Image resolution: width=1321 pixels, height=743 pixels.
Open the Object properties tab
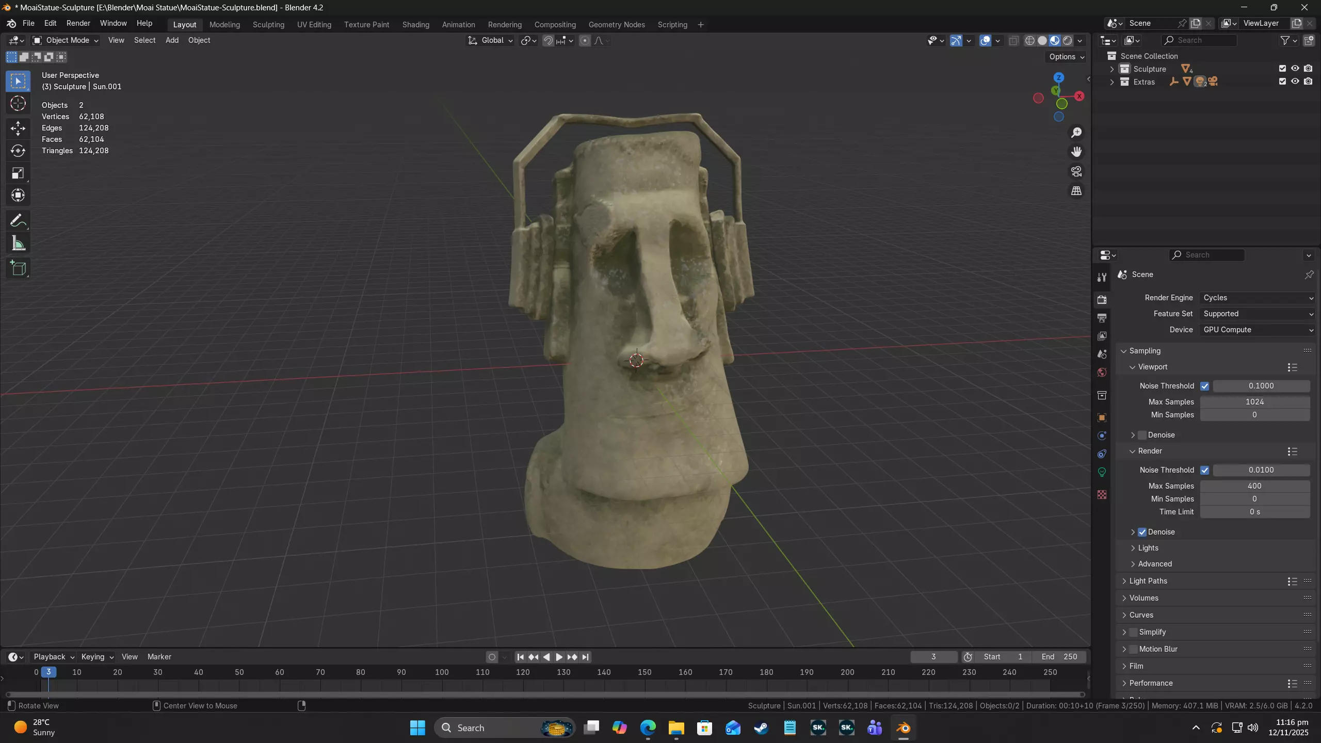pos(1102,417)
